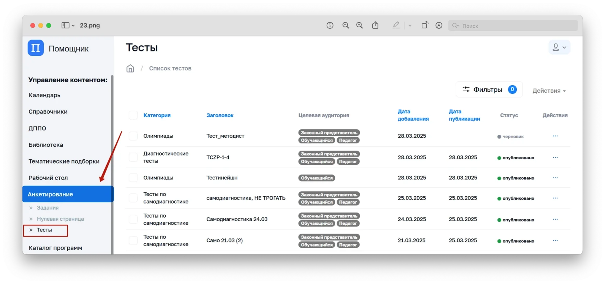
Task: Open the image info inspector icon
Action: pos(330,26)
